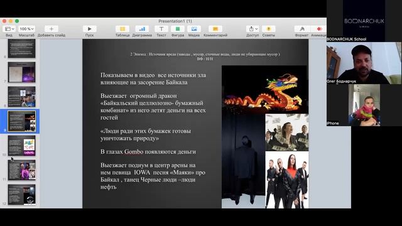Click text 'В глазах Gombo появляются деньги'

coord(148,152)
